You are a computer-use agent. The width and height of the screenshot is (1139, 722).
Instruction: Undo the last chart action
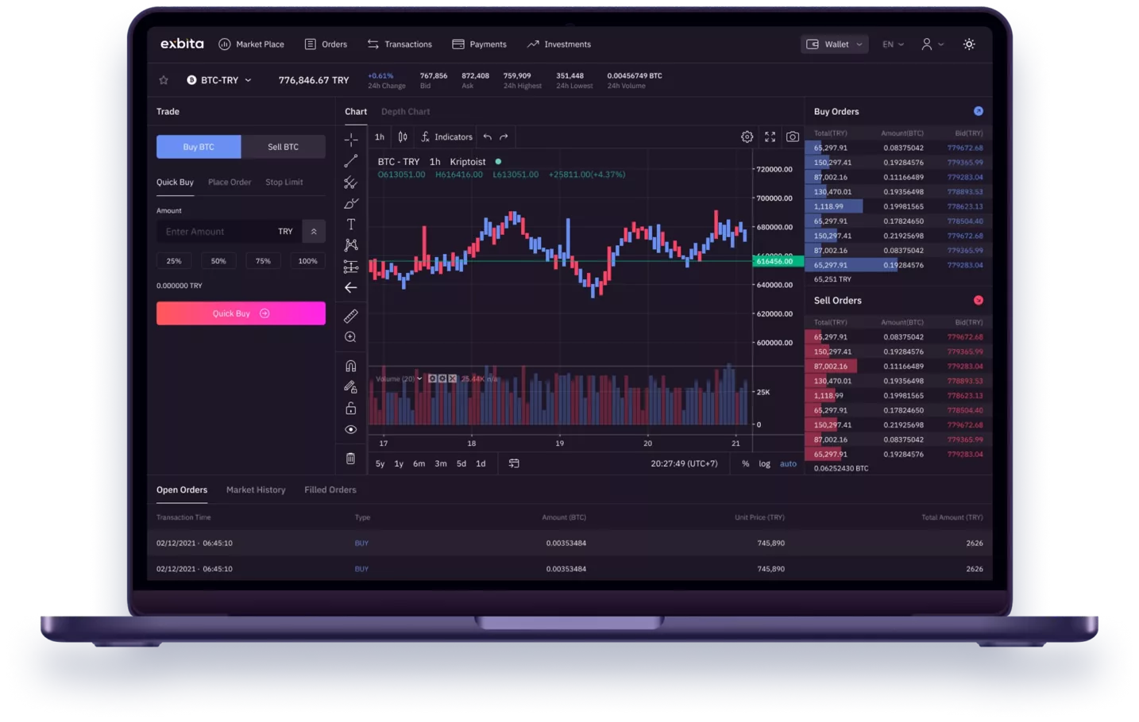pyautogui.click(x=487, y=136)
